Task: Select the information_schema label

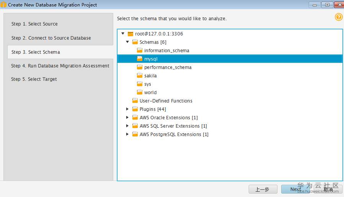Action: 167,50
